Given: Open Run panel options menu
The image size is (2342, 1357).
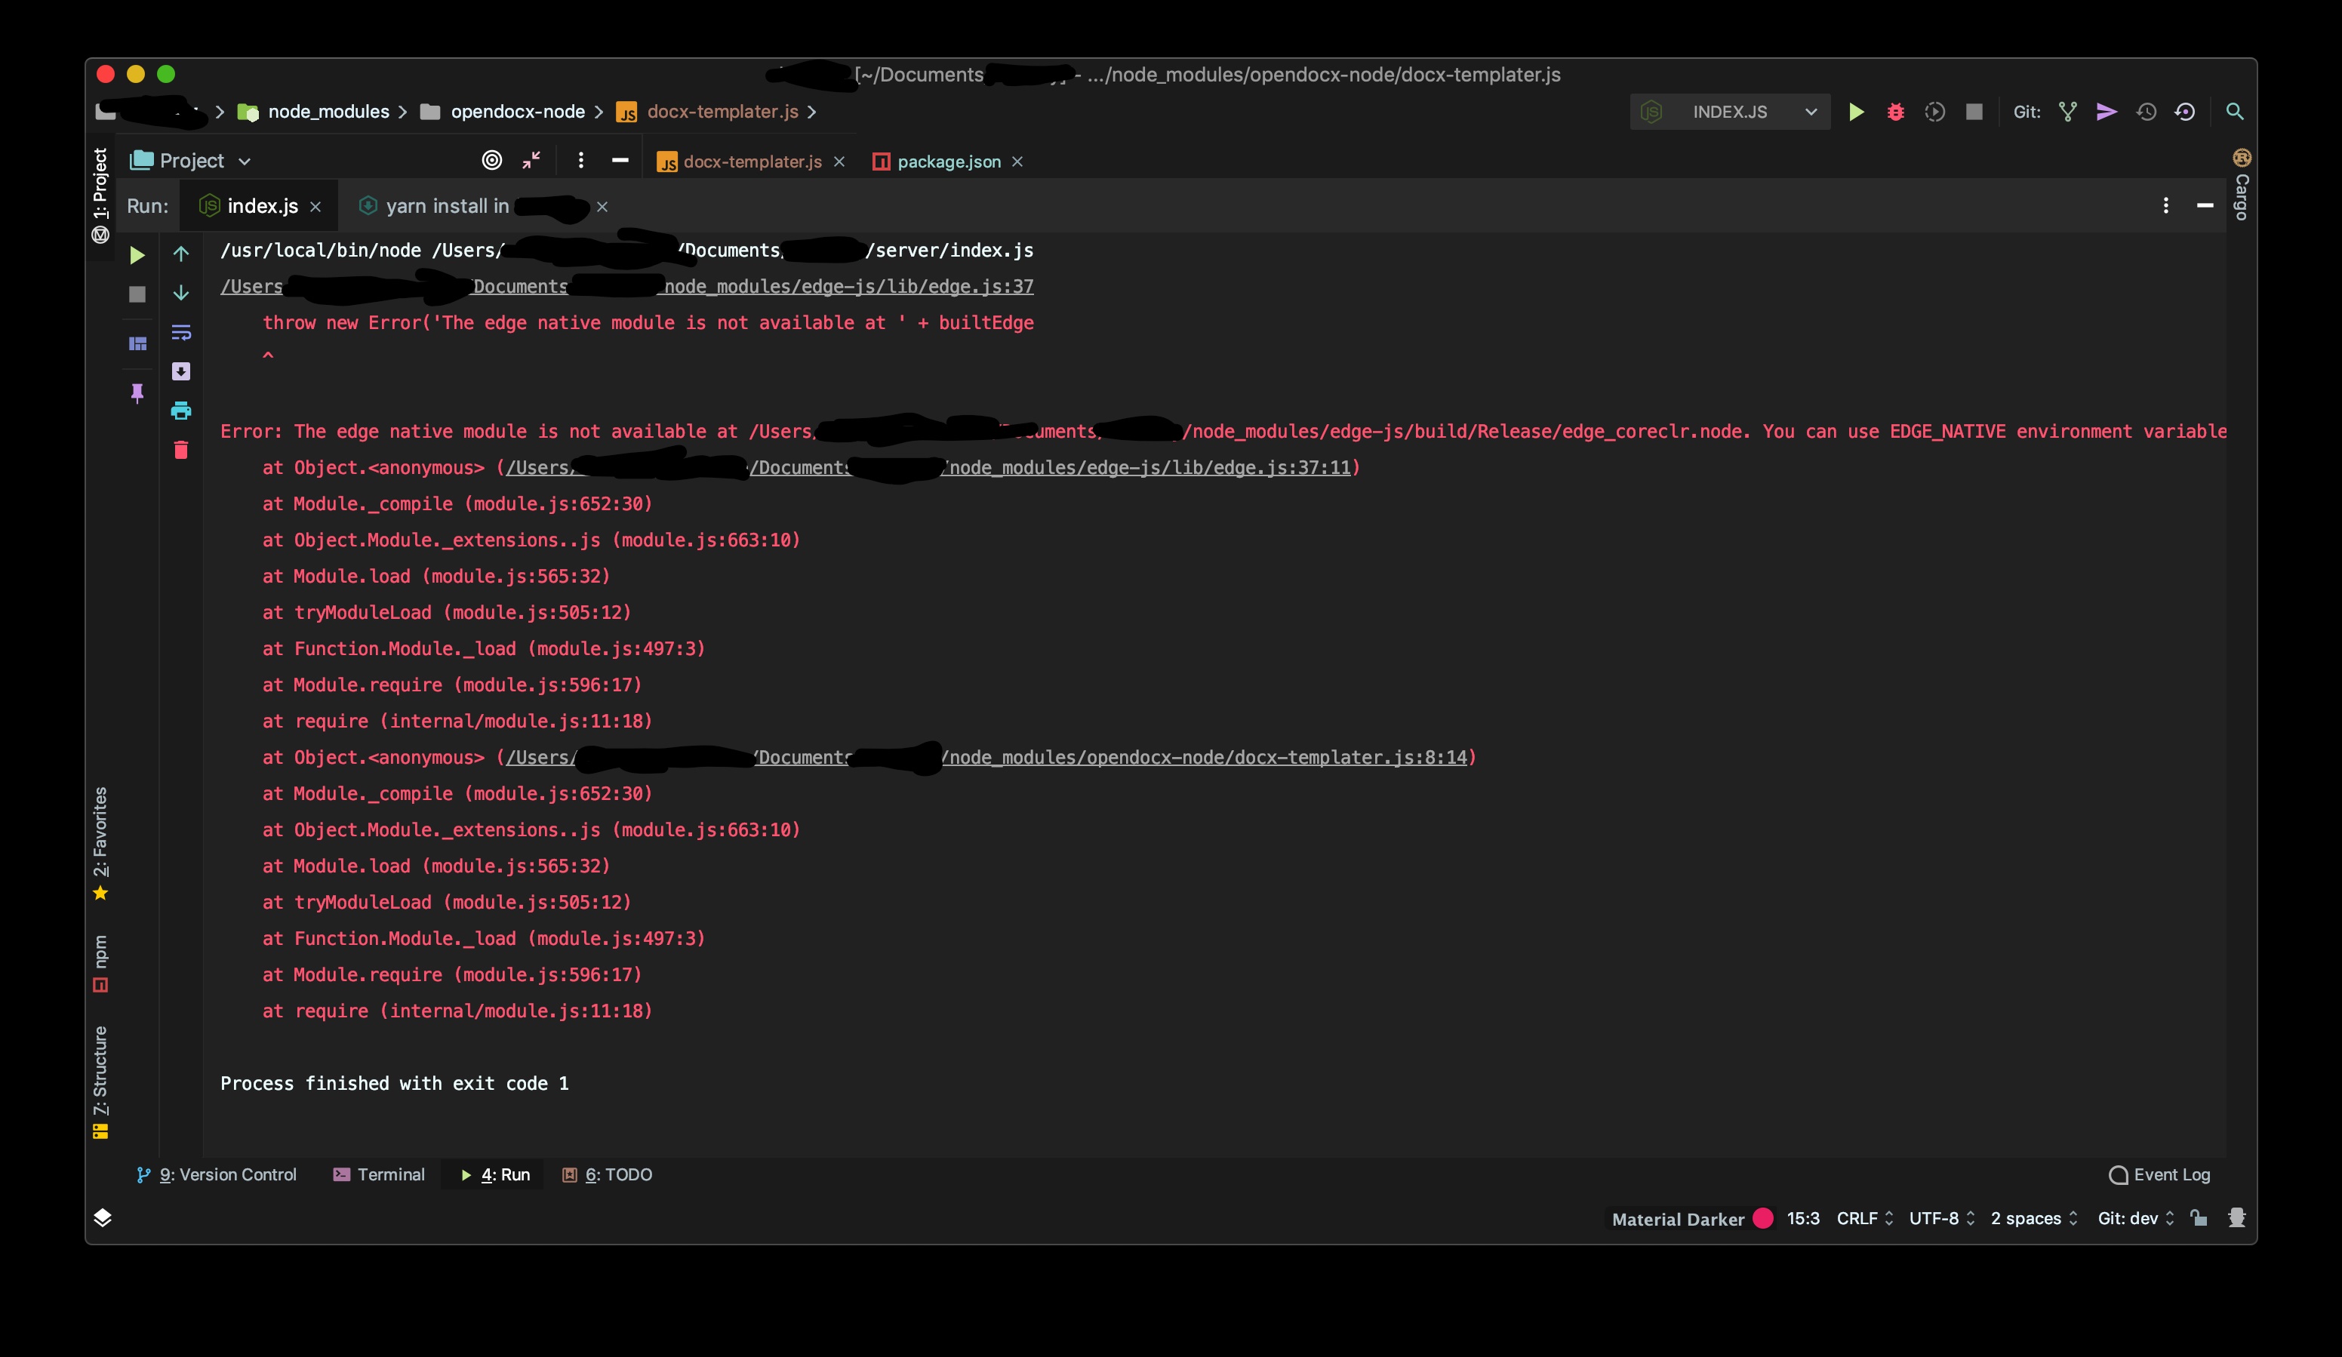Looking at the screenshot, I should click(2165, 205).
